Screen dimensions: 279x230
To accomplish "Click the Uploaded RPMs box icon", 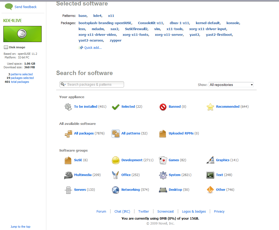I will click(x=163, y=134).
